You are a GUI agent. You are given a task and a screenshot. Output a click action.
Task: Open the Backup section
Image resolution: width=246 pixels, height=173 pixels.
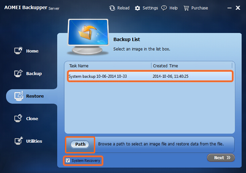pyautogui.click(x=34, y=74)
